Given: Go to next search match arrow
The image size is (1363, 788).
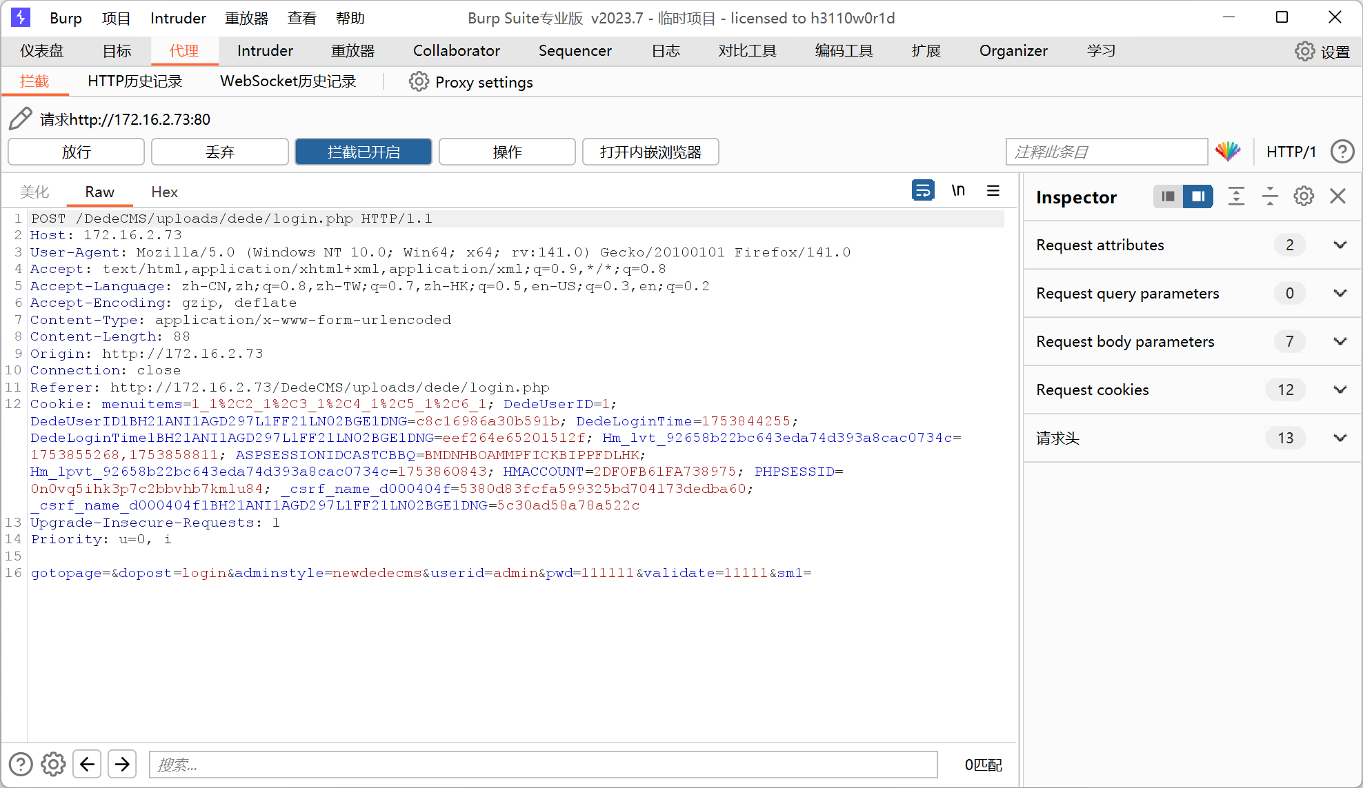Looking at the screenshot, I should click(122, 764).
